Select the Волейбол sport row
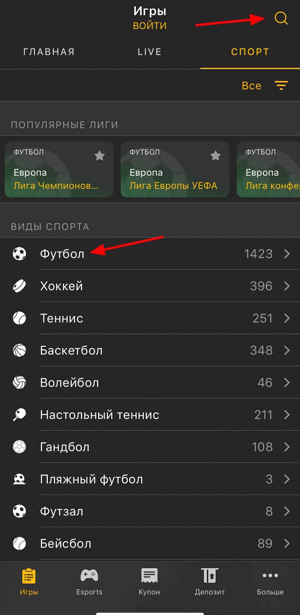This screenshot has width=300, height=615. (145, 382)
